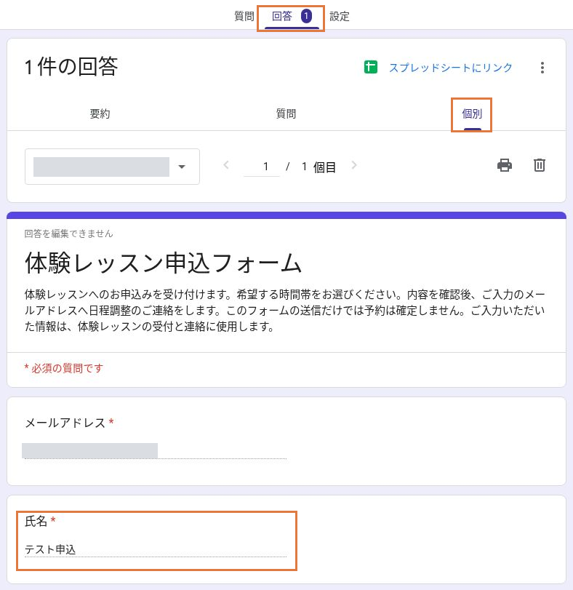Click the メールアドレス question label

(x=65, y=423)
